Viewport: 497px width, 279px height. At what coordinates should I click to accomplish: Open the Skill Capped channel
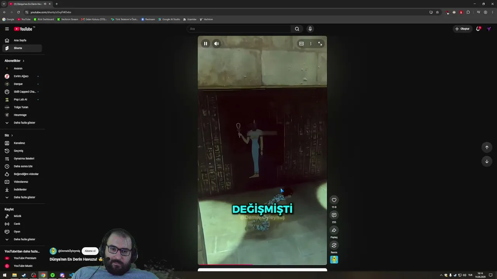pyautogui.click(x=22, y=92)
